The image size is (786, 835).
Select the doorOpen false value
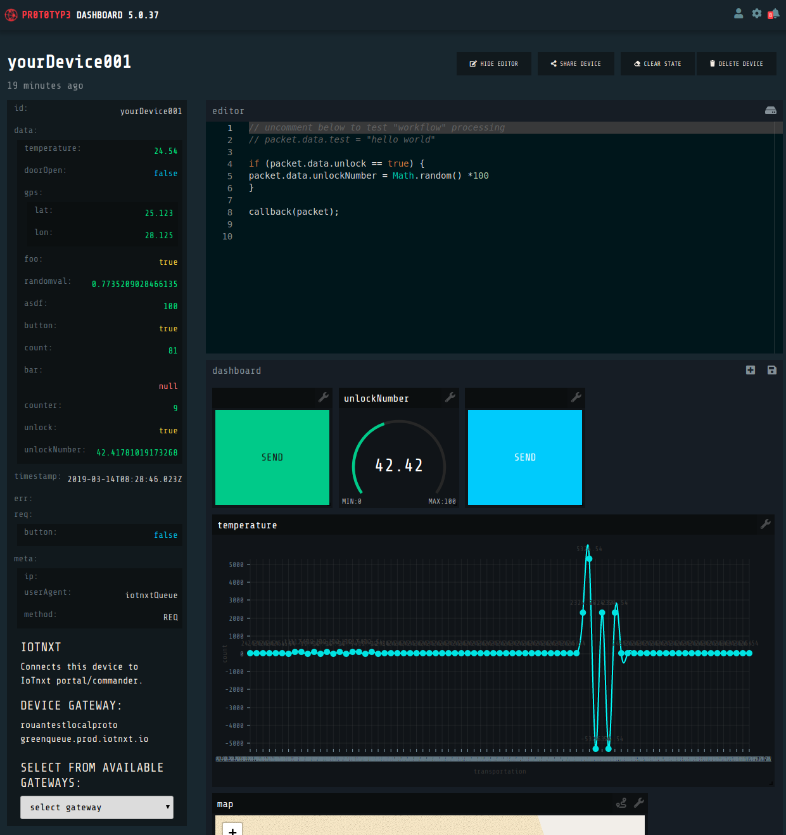[x=166, y=173]
